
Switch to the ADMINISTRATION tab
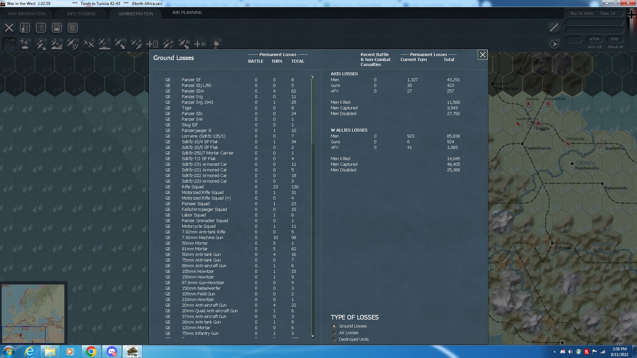point(135,14)
